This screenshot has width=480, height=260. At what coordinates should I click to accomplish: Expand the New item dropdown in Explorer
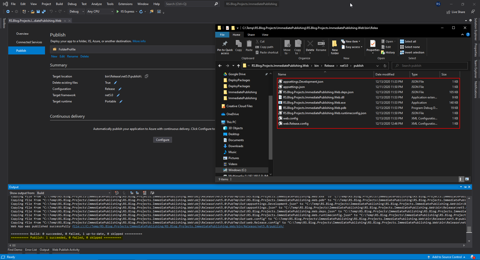pyautogui.click(x=359, y=41)
